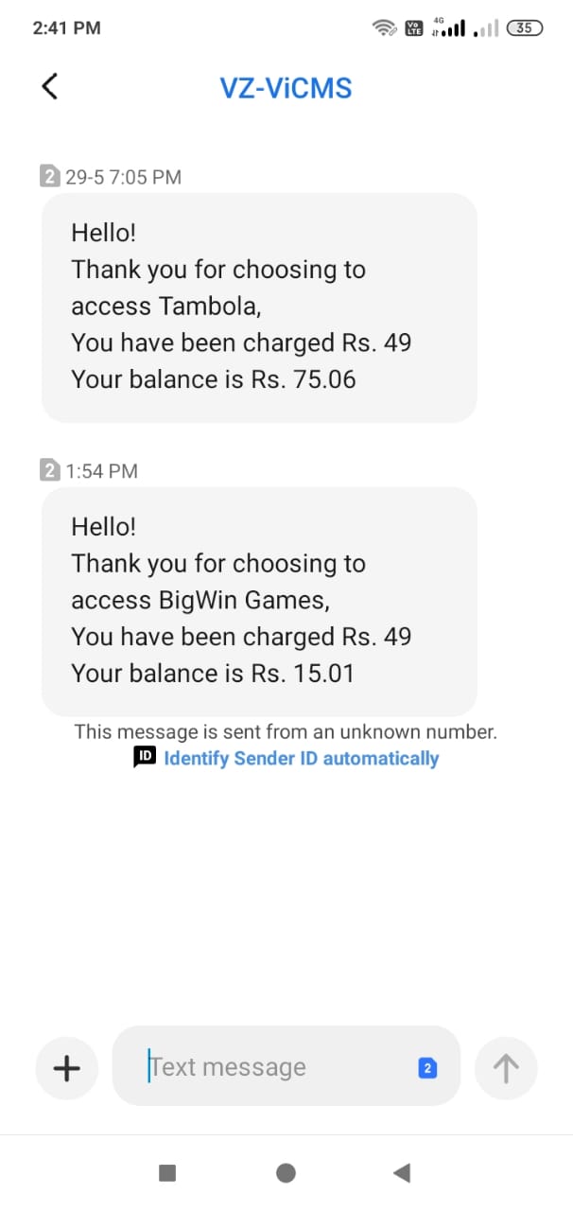This screenshot has width=573, height=1211.
Task: Tap the battery indicator showing 35
Action: [x=525, y=28]
